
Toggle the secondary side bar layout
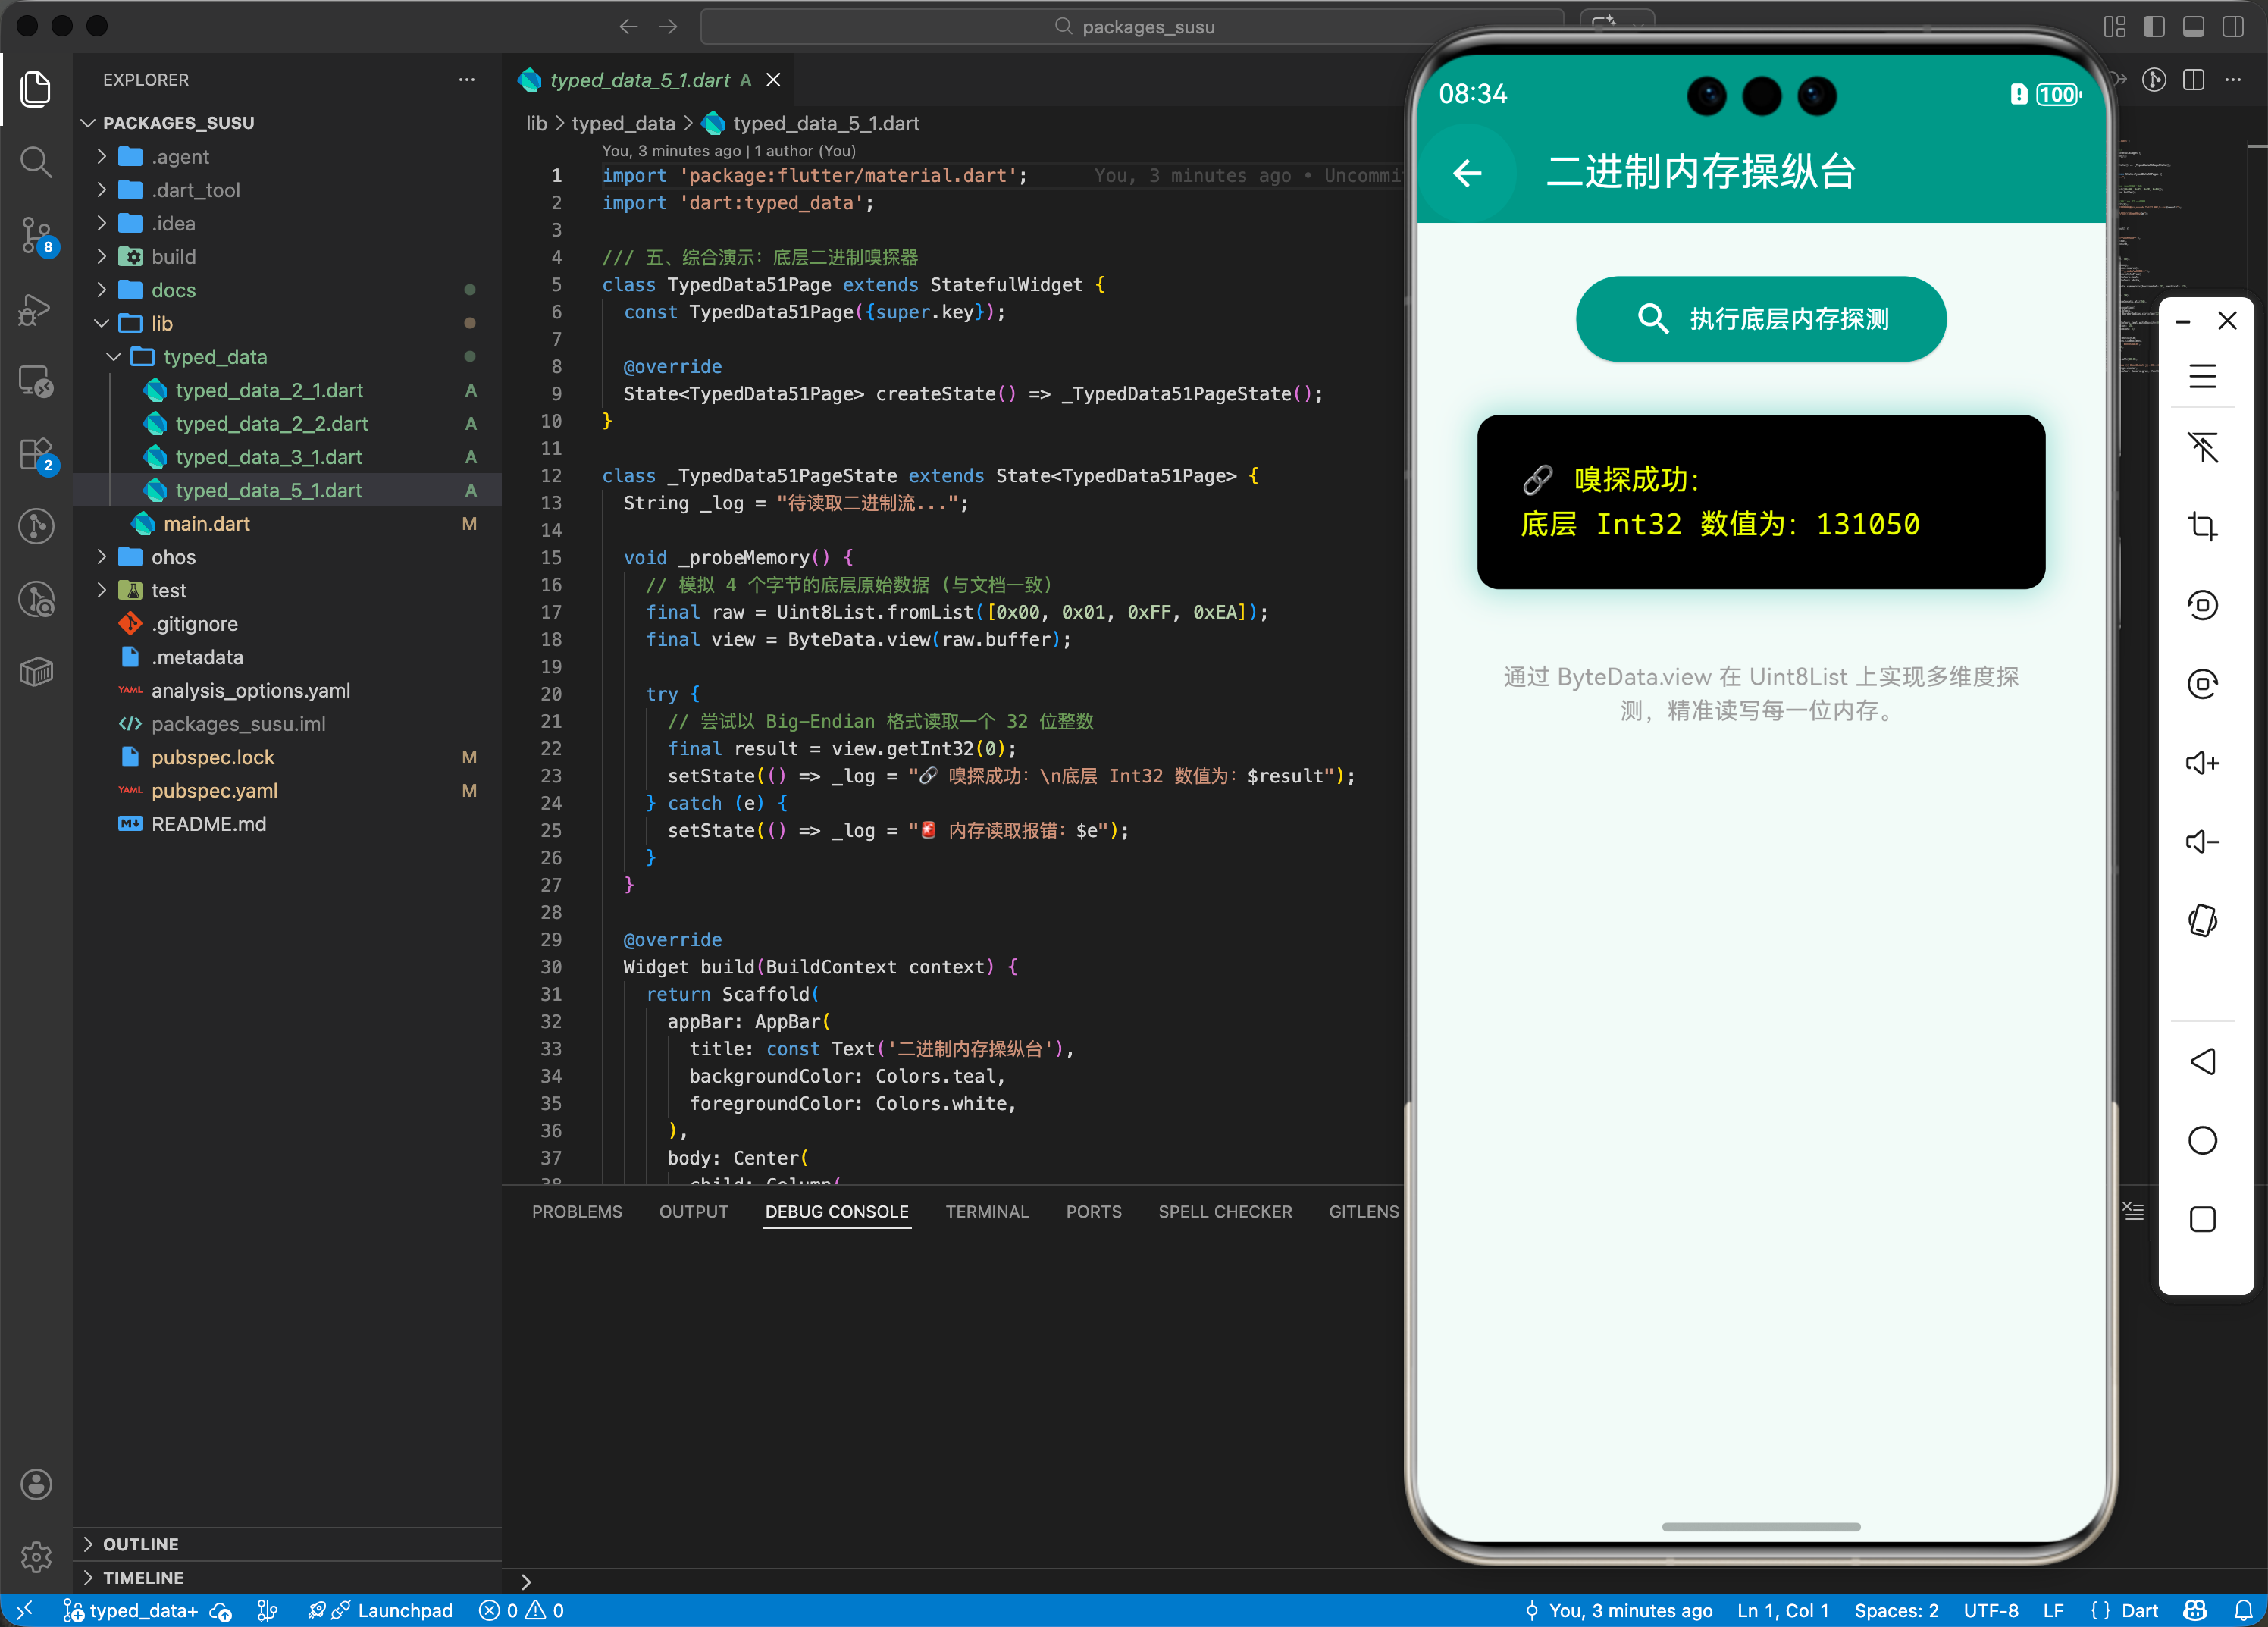[2232, 27]
